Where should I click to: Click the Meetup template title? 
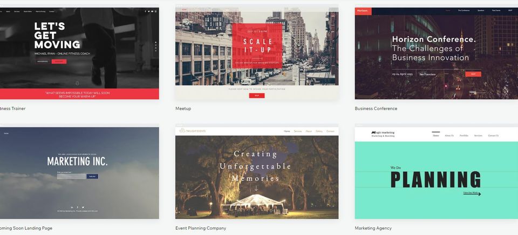pos(183,109)
